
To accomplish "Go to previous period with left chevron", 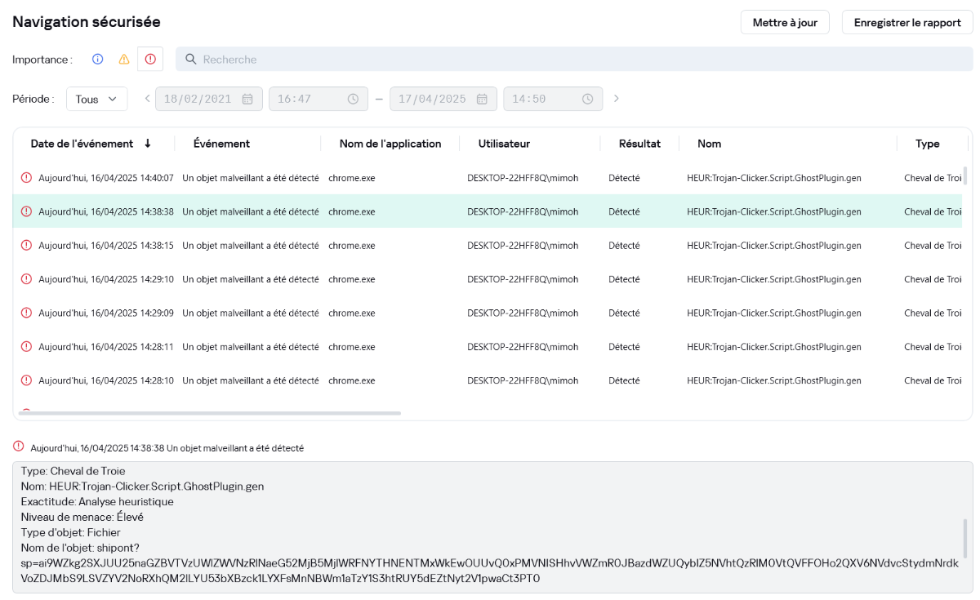I will (147, 99).
